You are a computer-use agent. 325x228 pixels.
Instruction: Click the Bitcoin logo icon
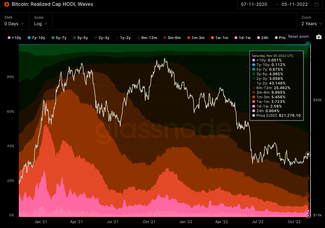click(x=7, y=4)
